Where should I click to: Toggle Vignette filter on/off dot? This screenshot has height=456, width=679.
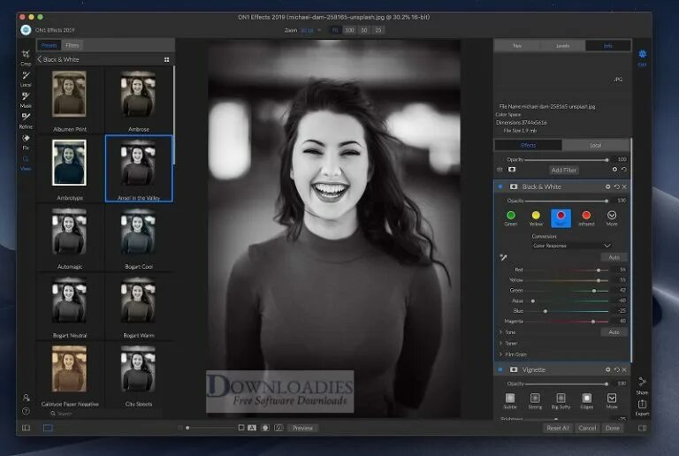tap(500, 370)
